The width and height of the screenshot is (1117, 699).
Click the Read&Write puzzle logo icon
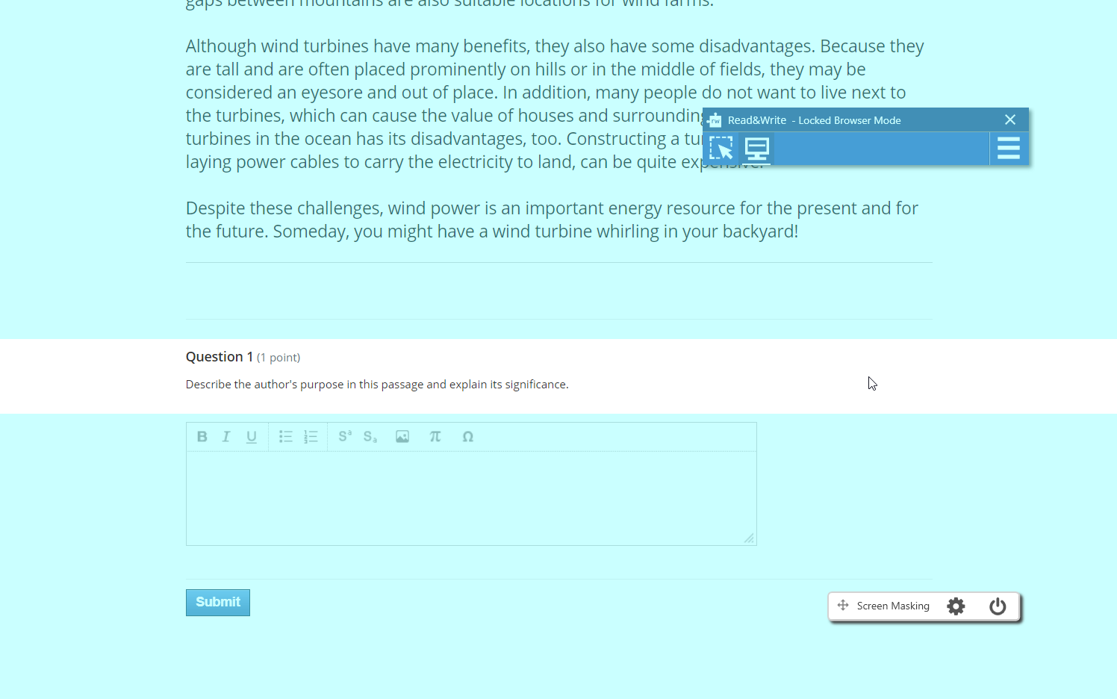tap(715, 120)
